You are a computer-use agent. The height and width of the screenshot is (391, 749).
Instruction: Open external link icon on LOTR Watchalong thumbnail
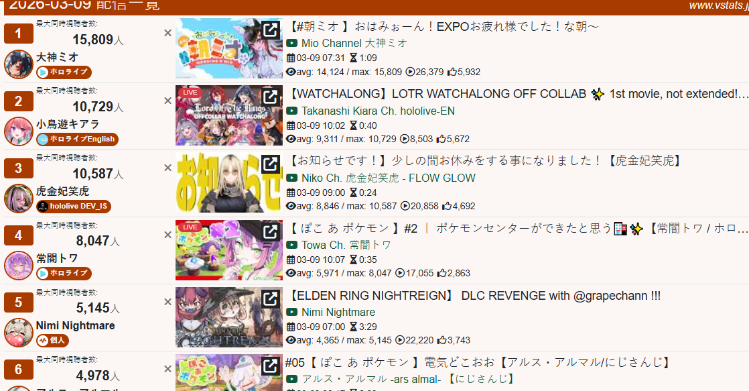pos(271,97)
